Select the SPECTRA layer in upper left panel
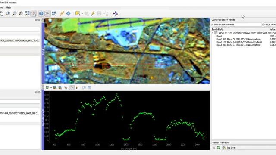The width and height of the screenshot is (276, 155). pyautogui.click(x=20, y=40)
